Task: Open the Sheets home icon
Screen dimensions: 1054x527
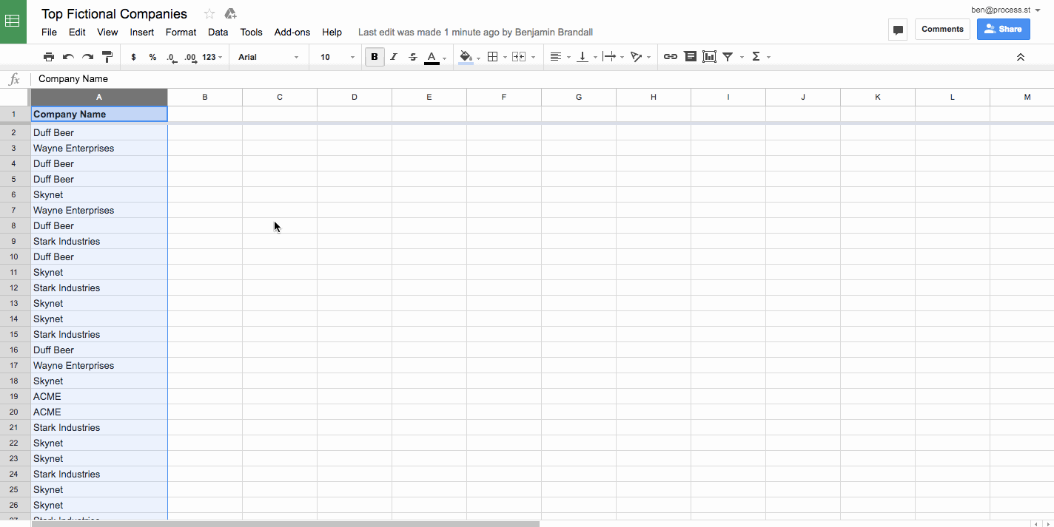Action: (13, 21)
